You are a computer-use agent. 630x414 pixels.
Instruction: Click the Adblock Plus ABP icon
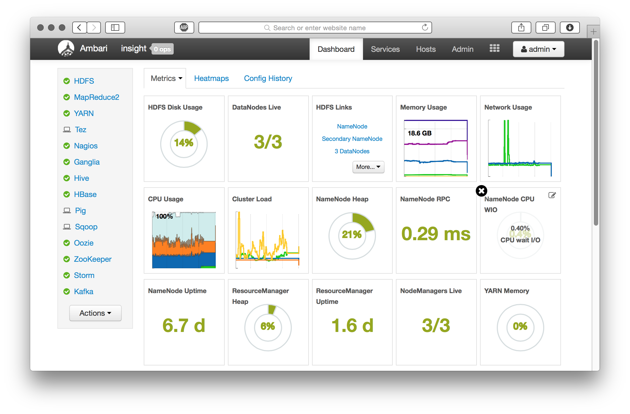184,28
